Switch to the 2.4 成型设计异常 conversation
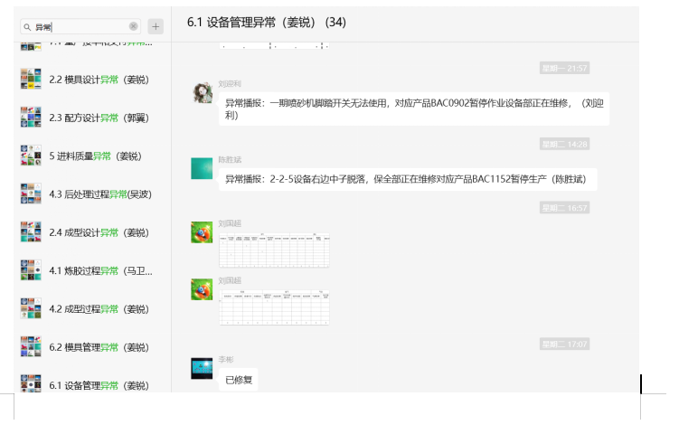This screenshot has height=425, width=679. 99,232
